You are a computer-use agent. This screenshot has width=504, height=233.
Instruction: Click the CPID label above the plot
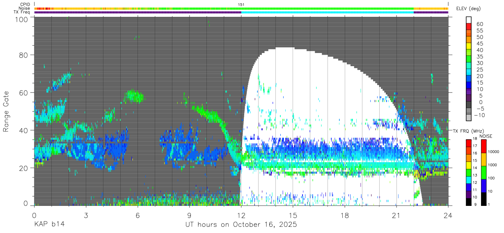coord(25,5)
